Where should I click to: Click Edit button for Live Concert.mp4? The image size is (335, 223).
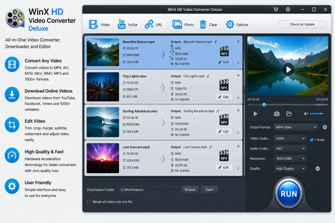pyautogui.click(x=223, y=167)
